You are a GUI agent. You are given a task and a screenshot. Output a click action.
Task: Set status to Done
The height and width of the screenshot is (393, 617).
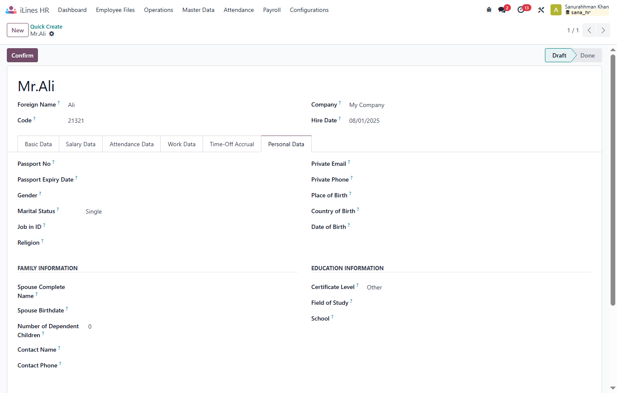tap(588, 55)
